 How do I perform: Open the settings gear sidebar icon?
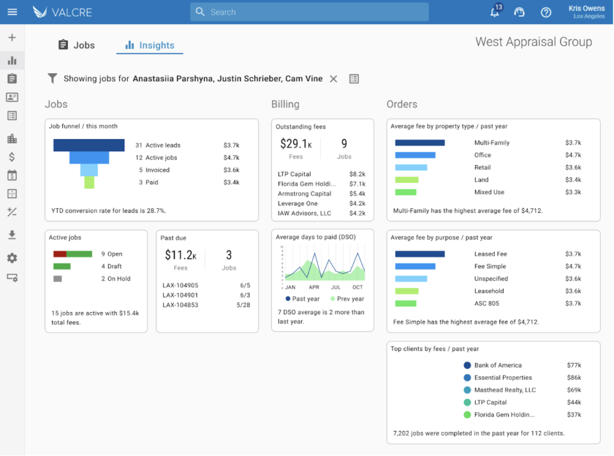point(12,258)
